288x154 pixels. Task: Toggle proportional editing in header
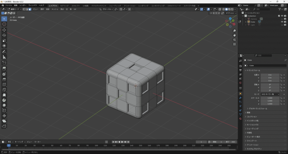(129, 9)
